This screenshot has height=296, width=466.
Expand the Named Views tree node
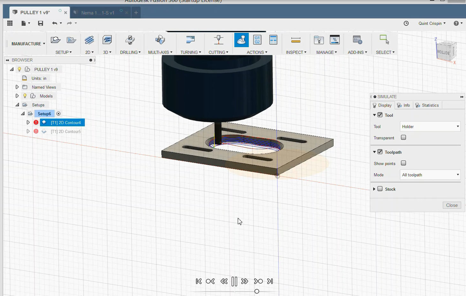[17, 87]
